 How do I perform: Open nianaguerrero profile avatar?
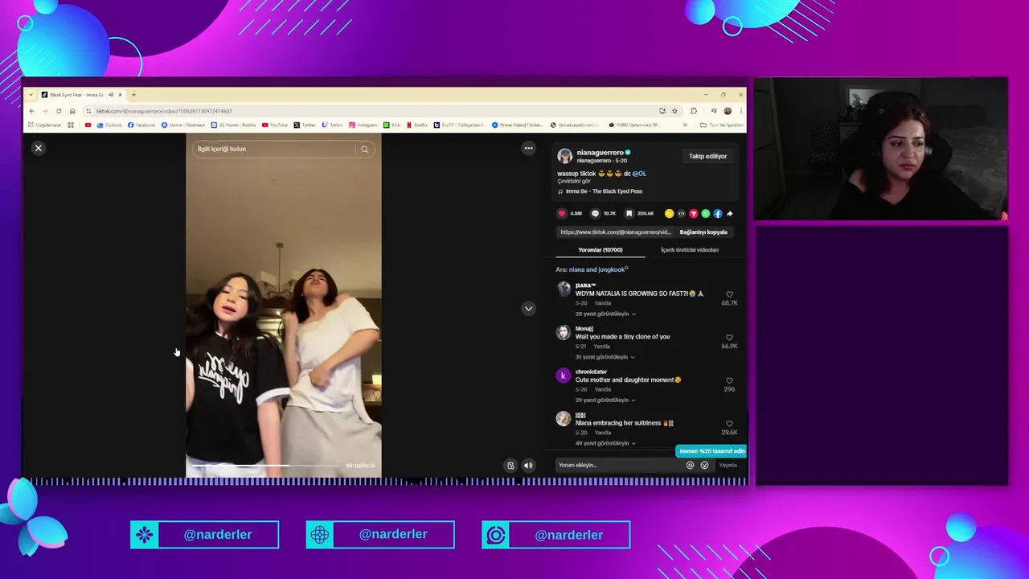tap(564, 155)
